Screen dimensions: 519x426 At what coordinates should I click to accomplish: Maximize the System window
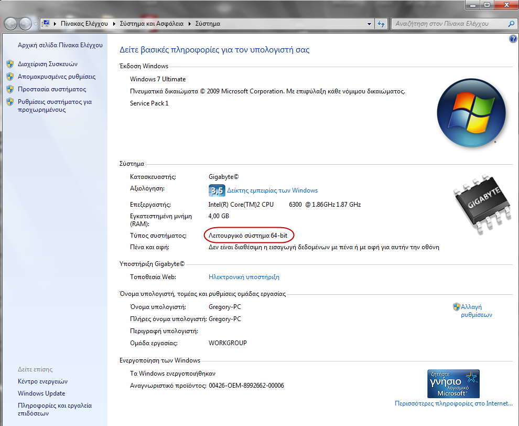(487, 5)
